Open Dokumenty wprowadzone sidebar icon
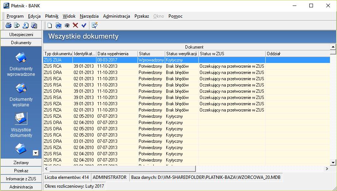337x191 pixels. pyautogui.click(x=21, y=58)
